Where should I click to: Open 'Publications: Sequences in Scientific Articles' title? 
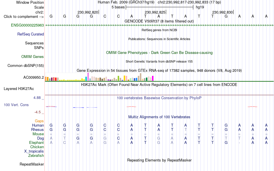click(x=159, y=39)
